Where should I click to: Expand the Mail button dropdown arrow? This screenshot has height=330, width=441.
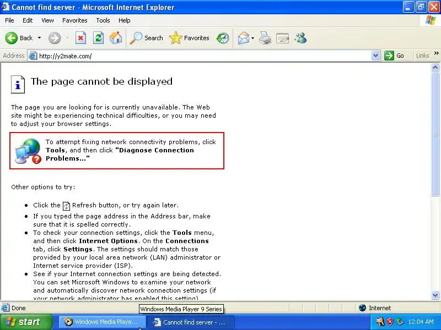(252, 38)
